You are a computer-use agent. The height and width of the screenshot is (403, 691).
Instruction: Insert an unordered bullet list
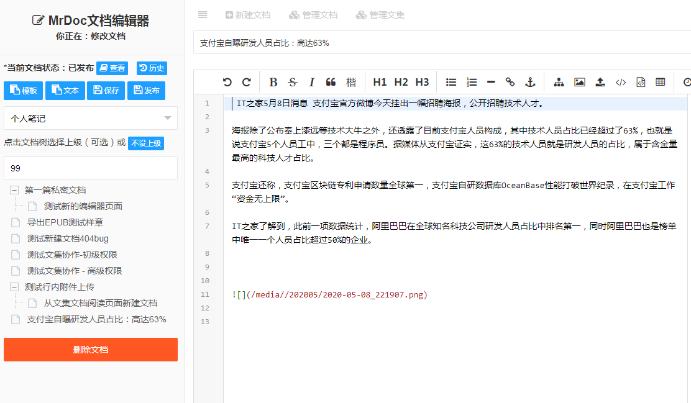point(451,82)
